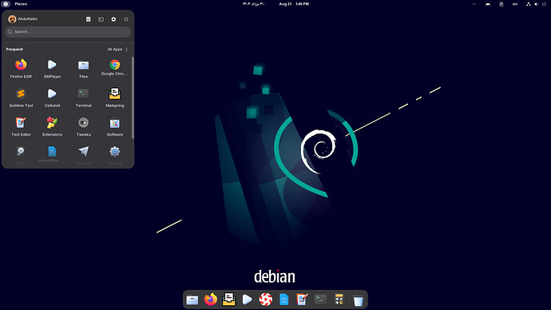Screen dimensions: 551x310
Task: Click the power icon in menu header
Action: [126, 19]
